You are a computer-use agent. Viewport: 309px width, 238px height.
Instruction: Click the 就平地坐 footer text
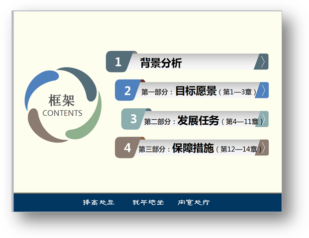point(146,203)
